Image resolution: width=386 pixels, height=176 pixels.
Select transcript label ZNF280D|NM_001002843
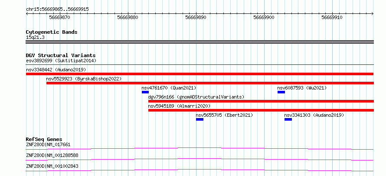(52, 166)
